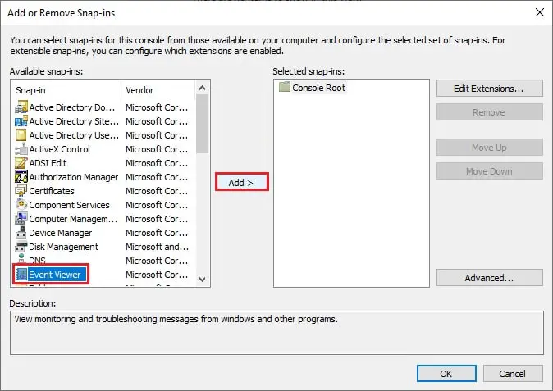Pick the Certificates snap-in icon

[22, 191]
